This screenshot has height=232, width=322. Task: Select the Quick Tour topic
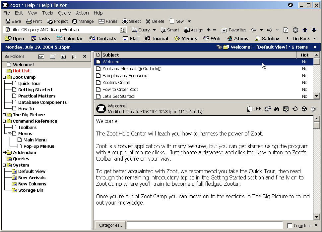[30, 84]
